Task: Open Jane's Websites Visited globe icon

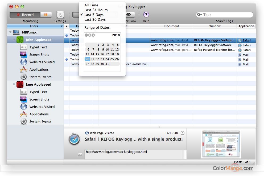Action: (x=24, y=107)
